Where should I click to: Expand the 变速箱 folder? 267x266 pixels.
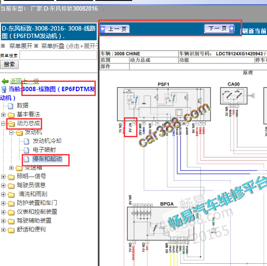tap(11, 168)
